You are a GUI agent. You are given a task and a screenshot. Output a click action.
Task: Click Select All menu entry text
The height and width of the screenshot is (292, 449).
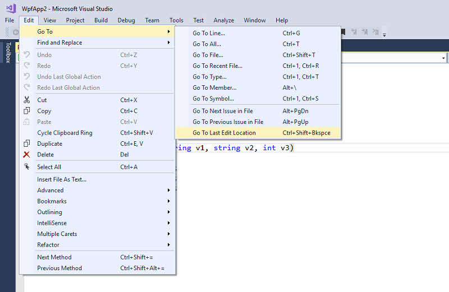click(49, 166)
